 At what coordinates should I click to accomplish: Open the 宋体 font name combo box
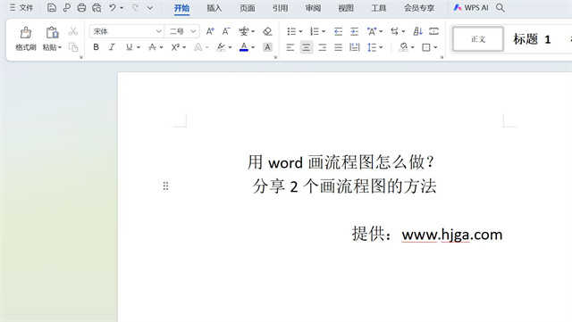127,31
